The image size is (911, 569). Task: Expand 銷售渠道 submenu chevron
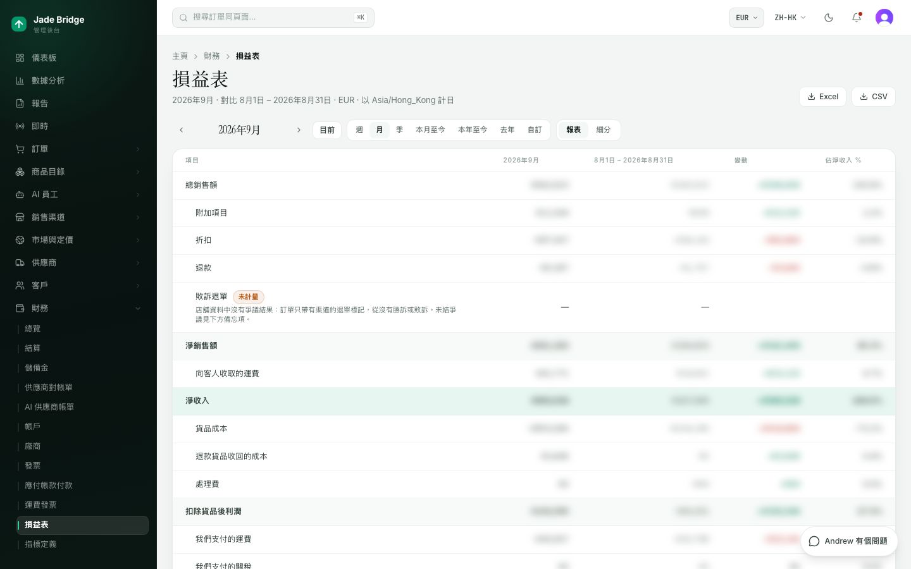pyautogui.click(x=138, y=217)
